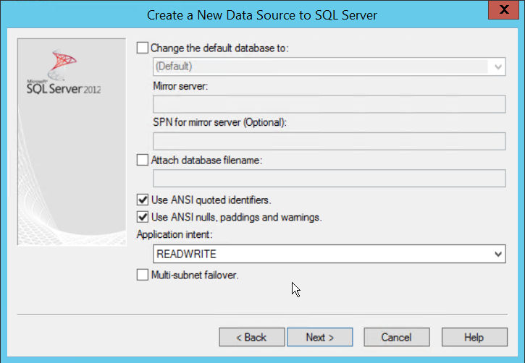Expand the (Default) database dropdown arrow
The image size is (525, 363).
point(497,67)
